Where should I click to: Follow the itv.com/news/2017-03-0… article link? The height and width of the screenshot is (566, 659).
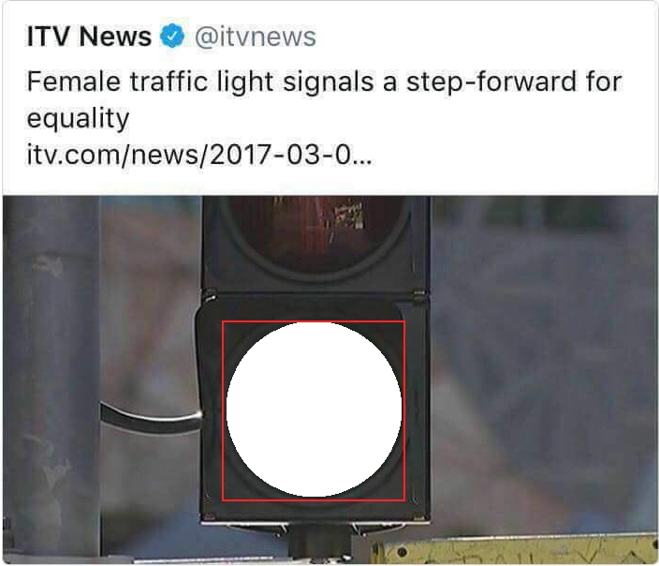(199, 155)
